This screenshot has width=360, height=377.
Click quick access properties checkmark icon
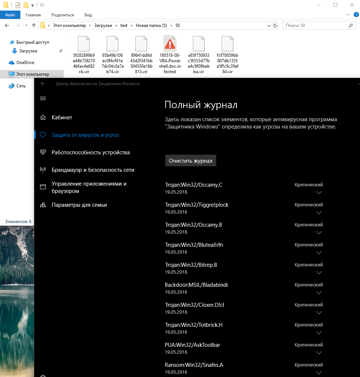[x=18, y=5]
